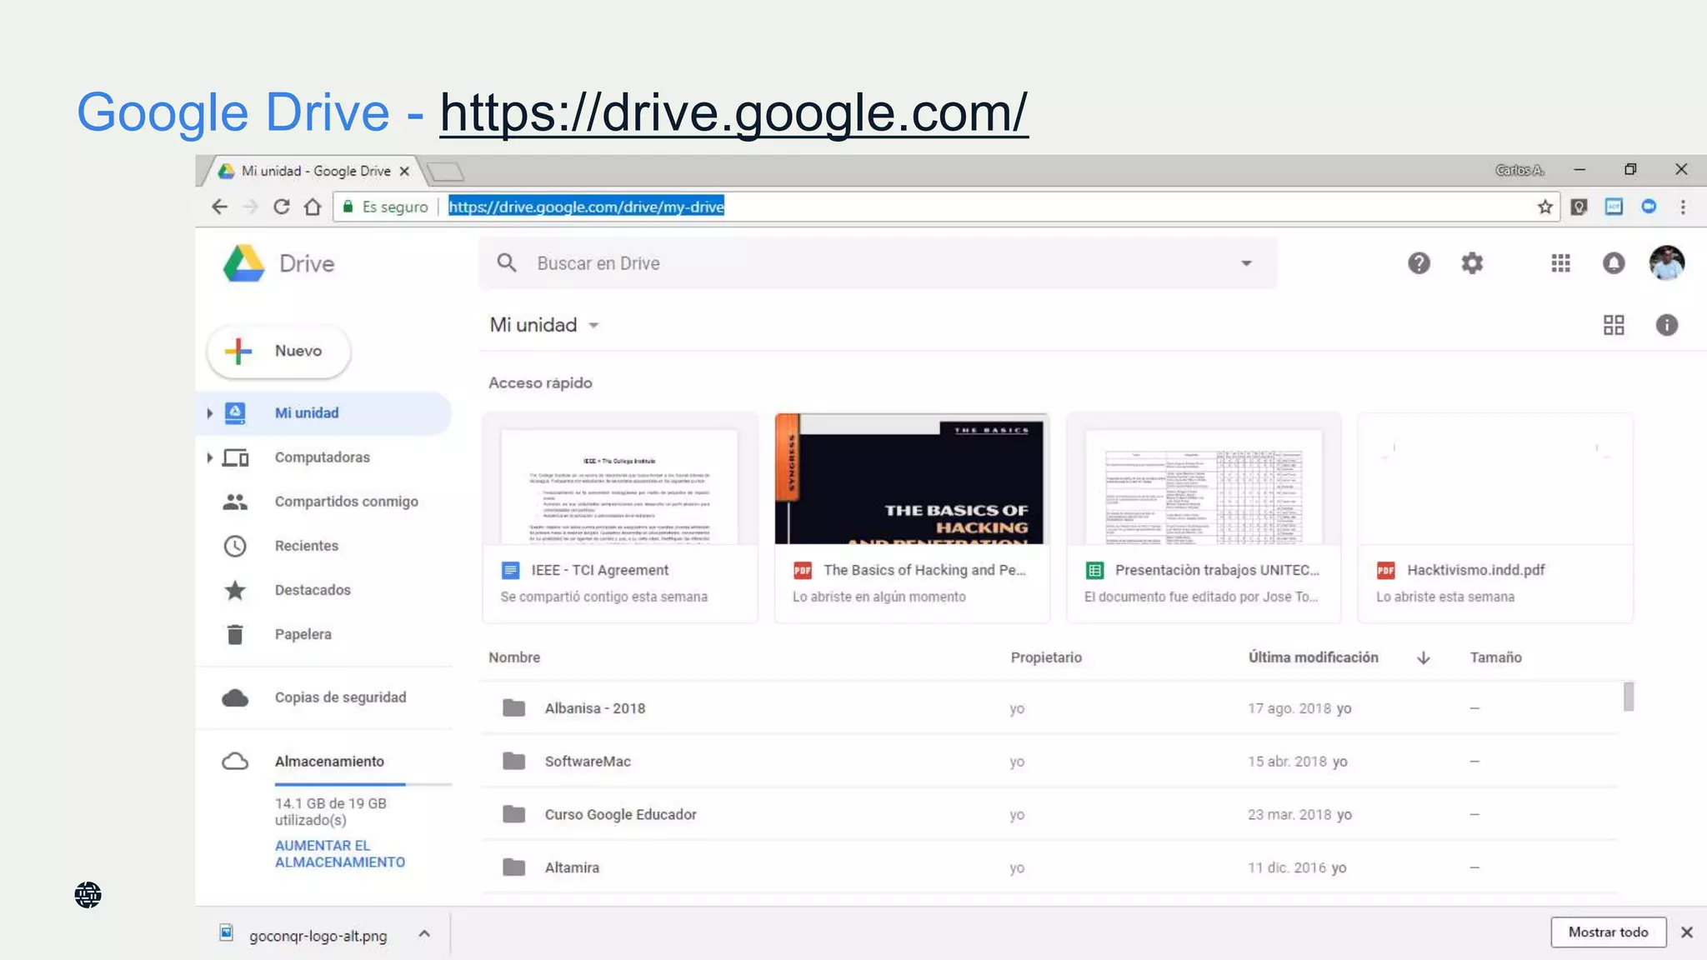Viewport: 1707px width, 960px height.
Task: Click the Nuevo button
Action: pyautogui.click(x=278, y=351)
